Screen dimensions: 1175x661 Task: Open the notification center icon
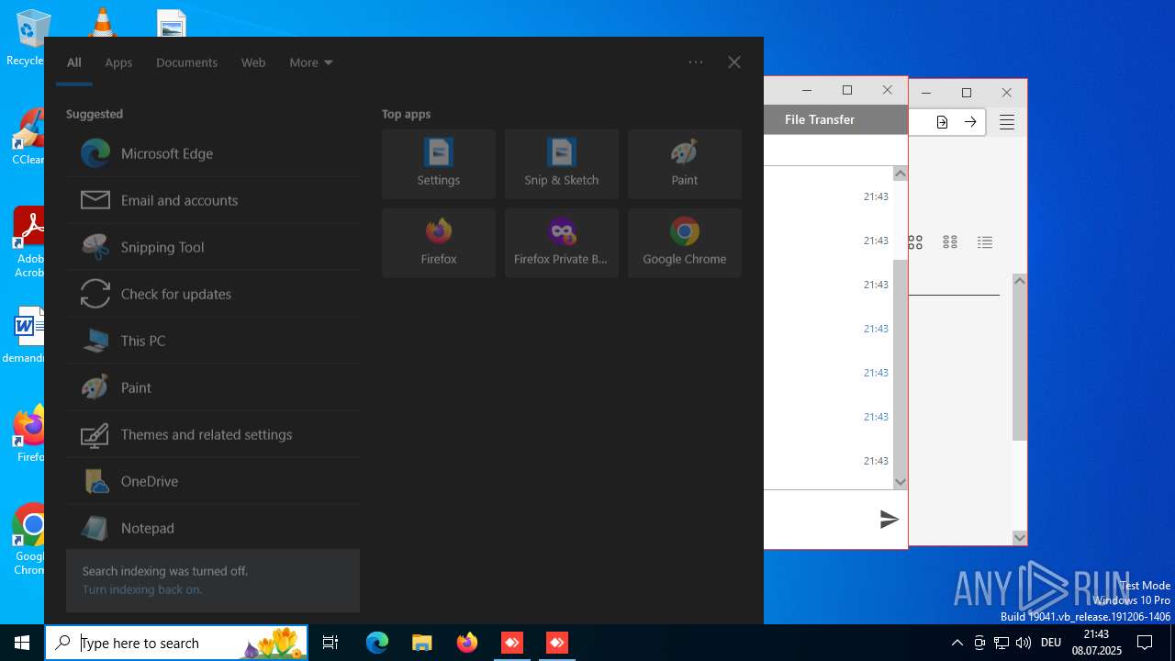(x=1145, y=643)
